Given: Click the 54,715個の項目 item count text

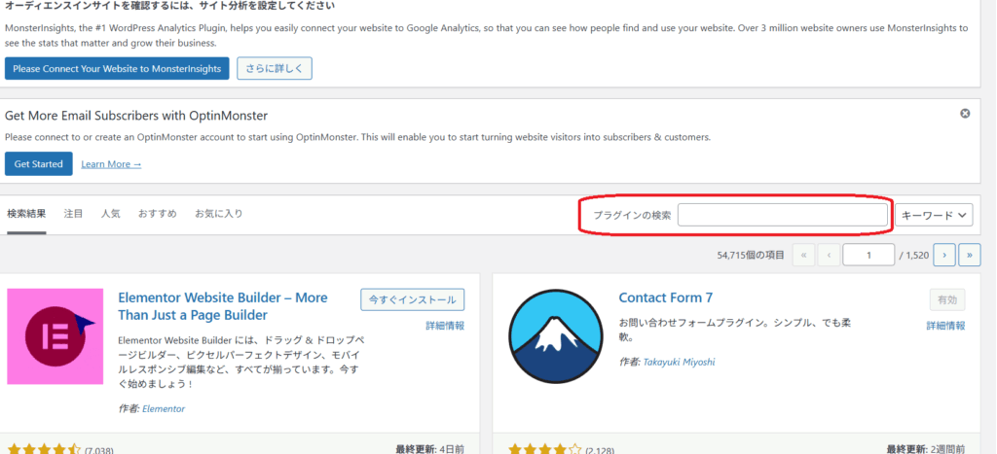Looking at the screenshot, I should (751, 256).
